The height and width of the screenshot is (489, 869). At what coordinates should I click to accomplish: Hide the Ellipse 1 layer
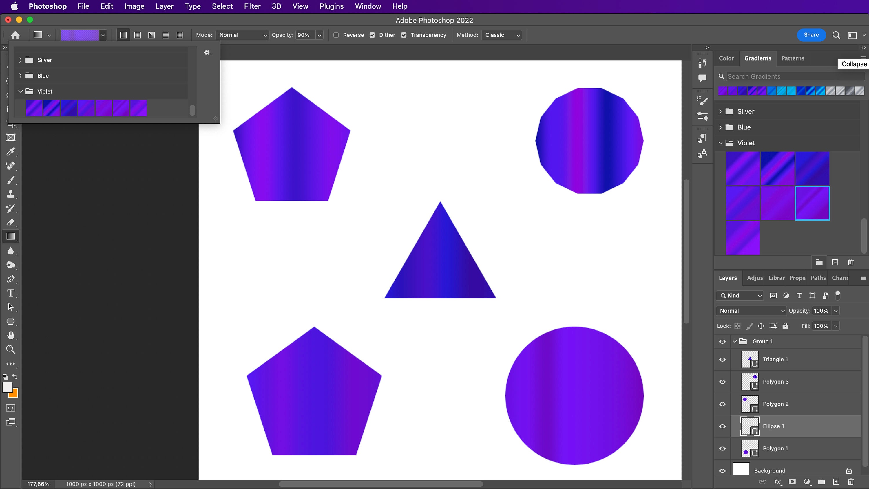click(x=722, y=426)
